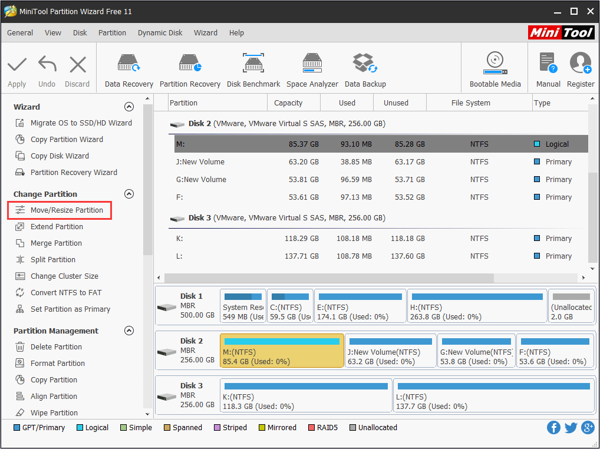Select the K: partition row in list
This screenshot has width=600, height=449.
pyautogui.click(x=381, y=238)
